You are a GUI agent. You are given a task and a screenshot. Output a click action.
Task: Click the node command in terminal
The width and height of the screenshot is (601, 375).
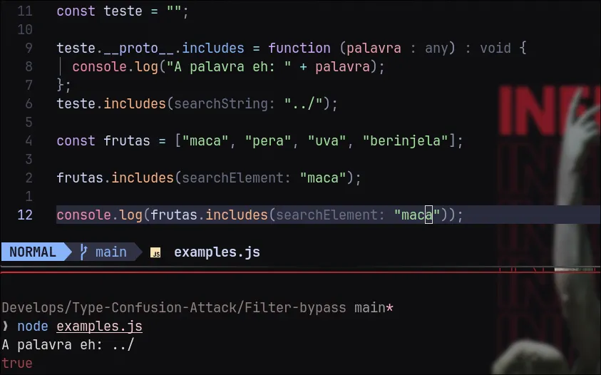click(33, 327)
